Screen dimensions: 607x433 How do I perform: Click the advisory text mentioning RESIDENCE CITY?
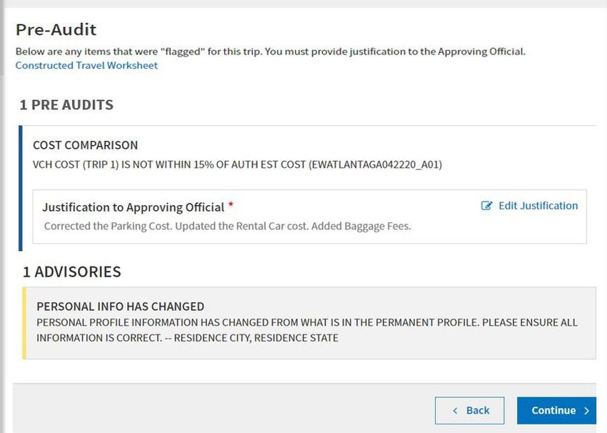click(x=307, y=330)
